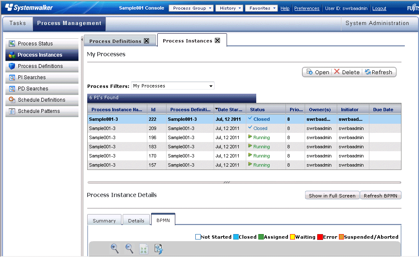Close the Process Instances tab
The image size is (419, 257).
[217, 40]
